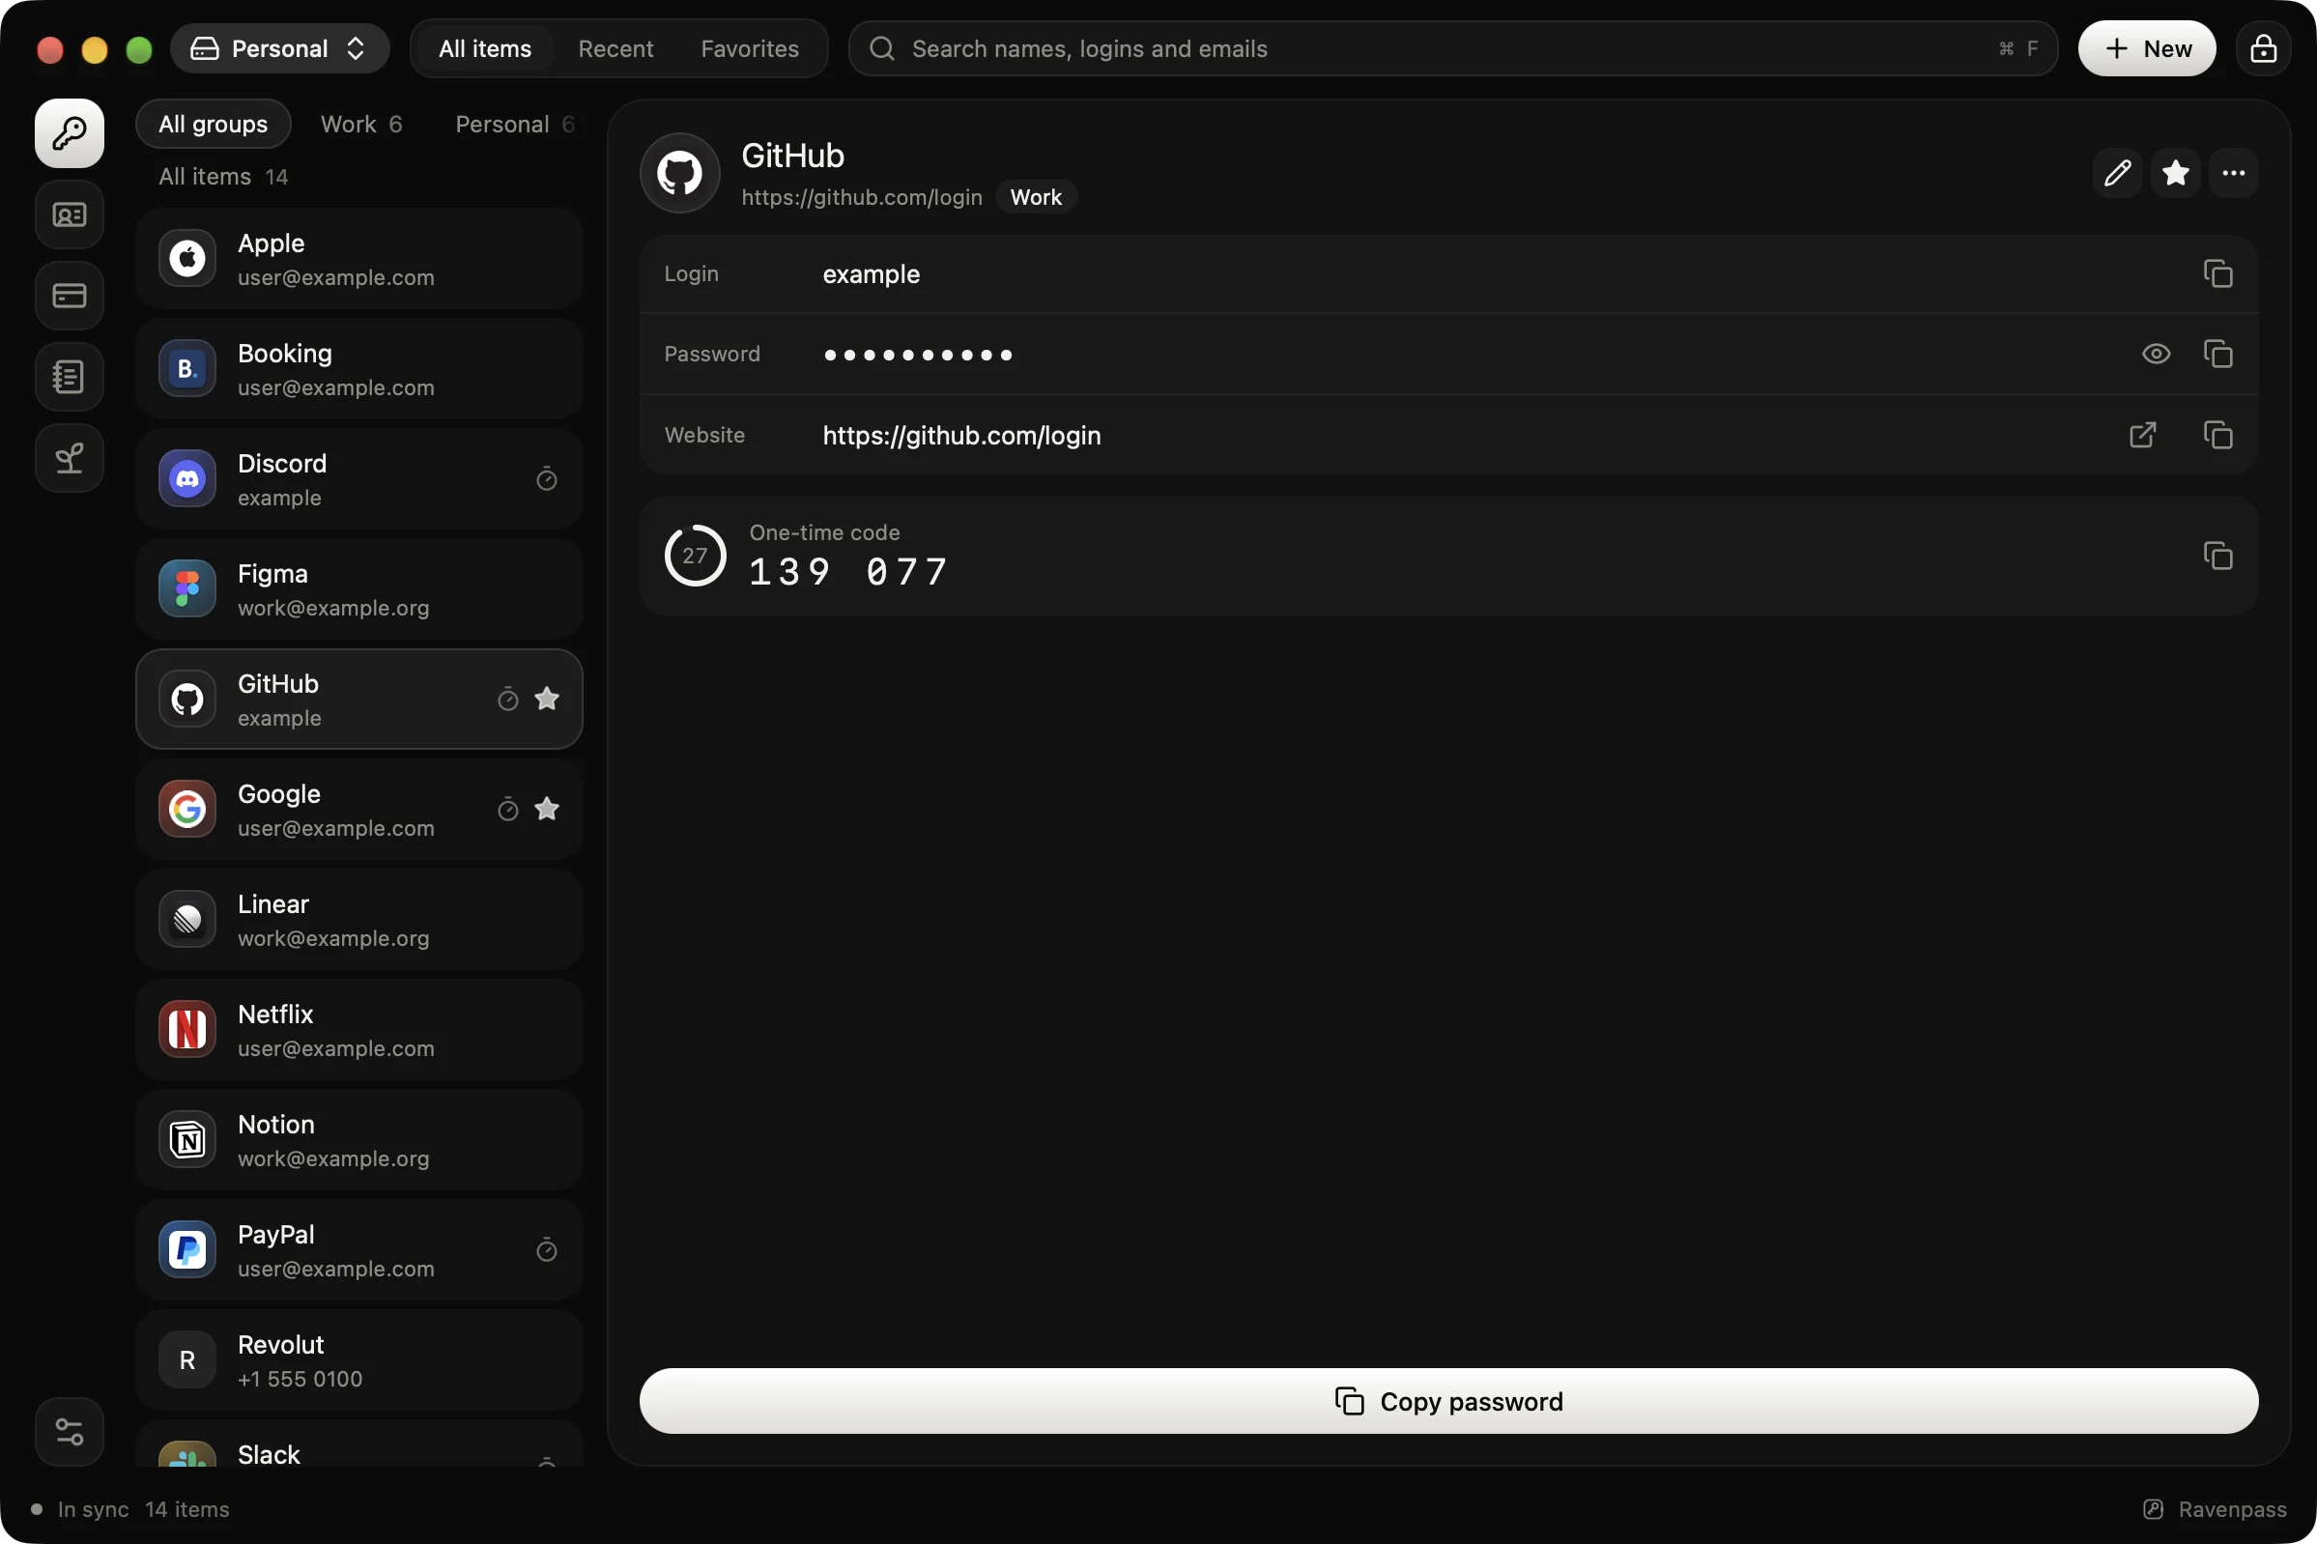Open the Personal vault switcher dropdown

click(x=279, y=48)
